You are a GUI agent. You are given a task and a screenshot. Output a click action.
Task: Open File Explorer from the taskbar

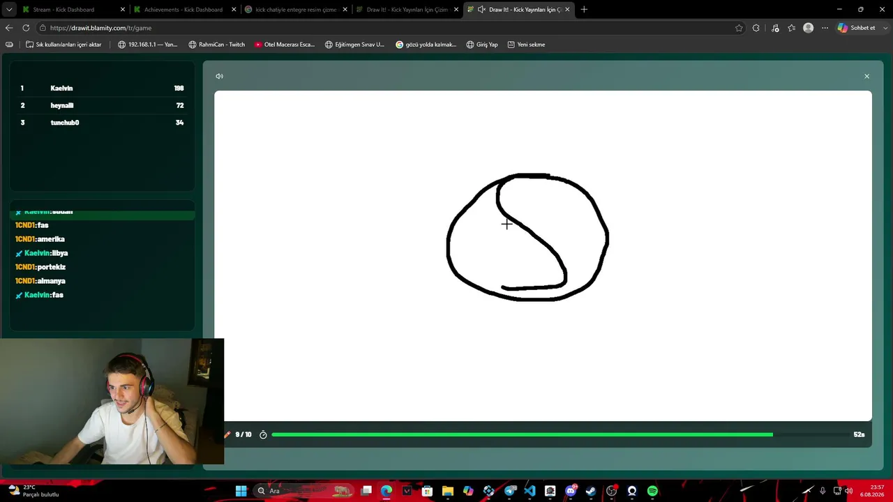(x=448, y=491)
